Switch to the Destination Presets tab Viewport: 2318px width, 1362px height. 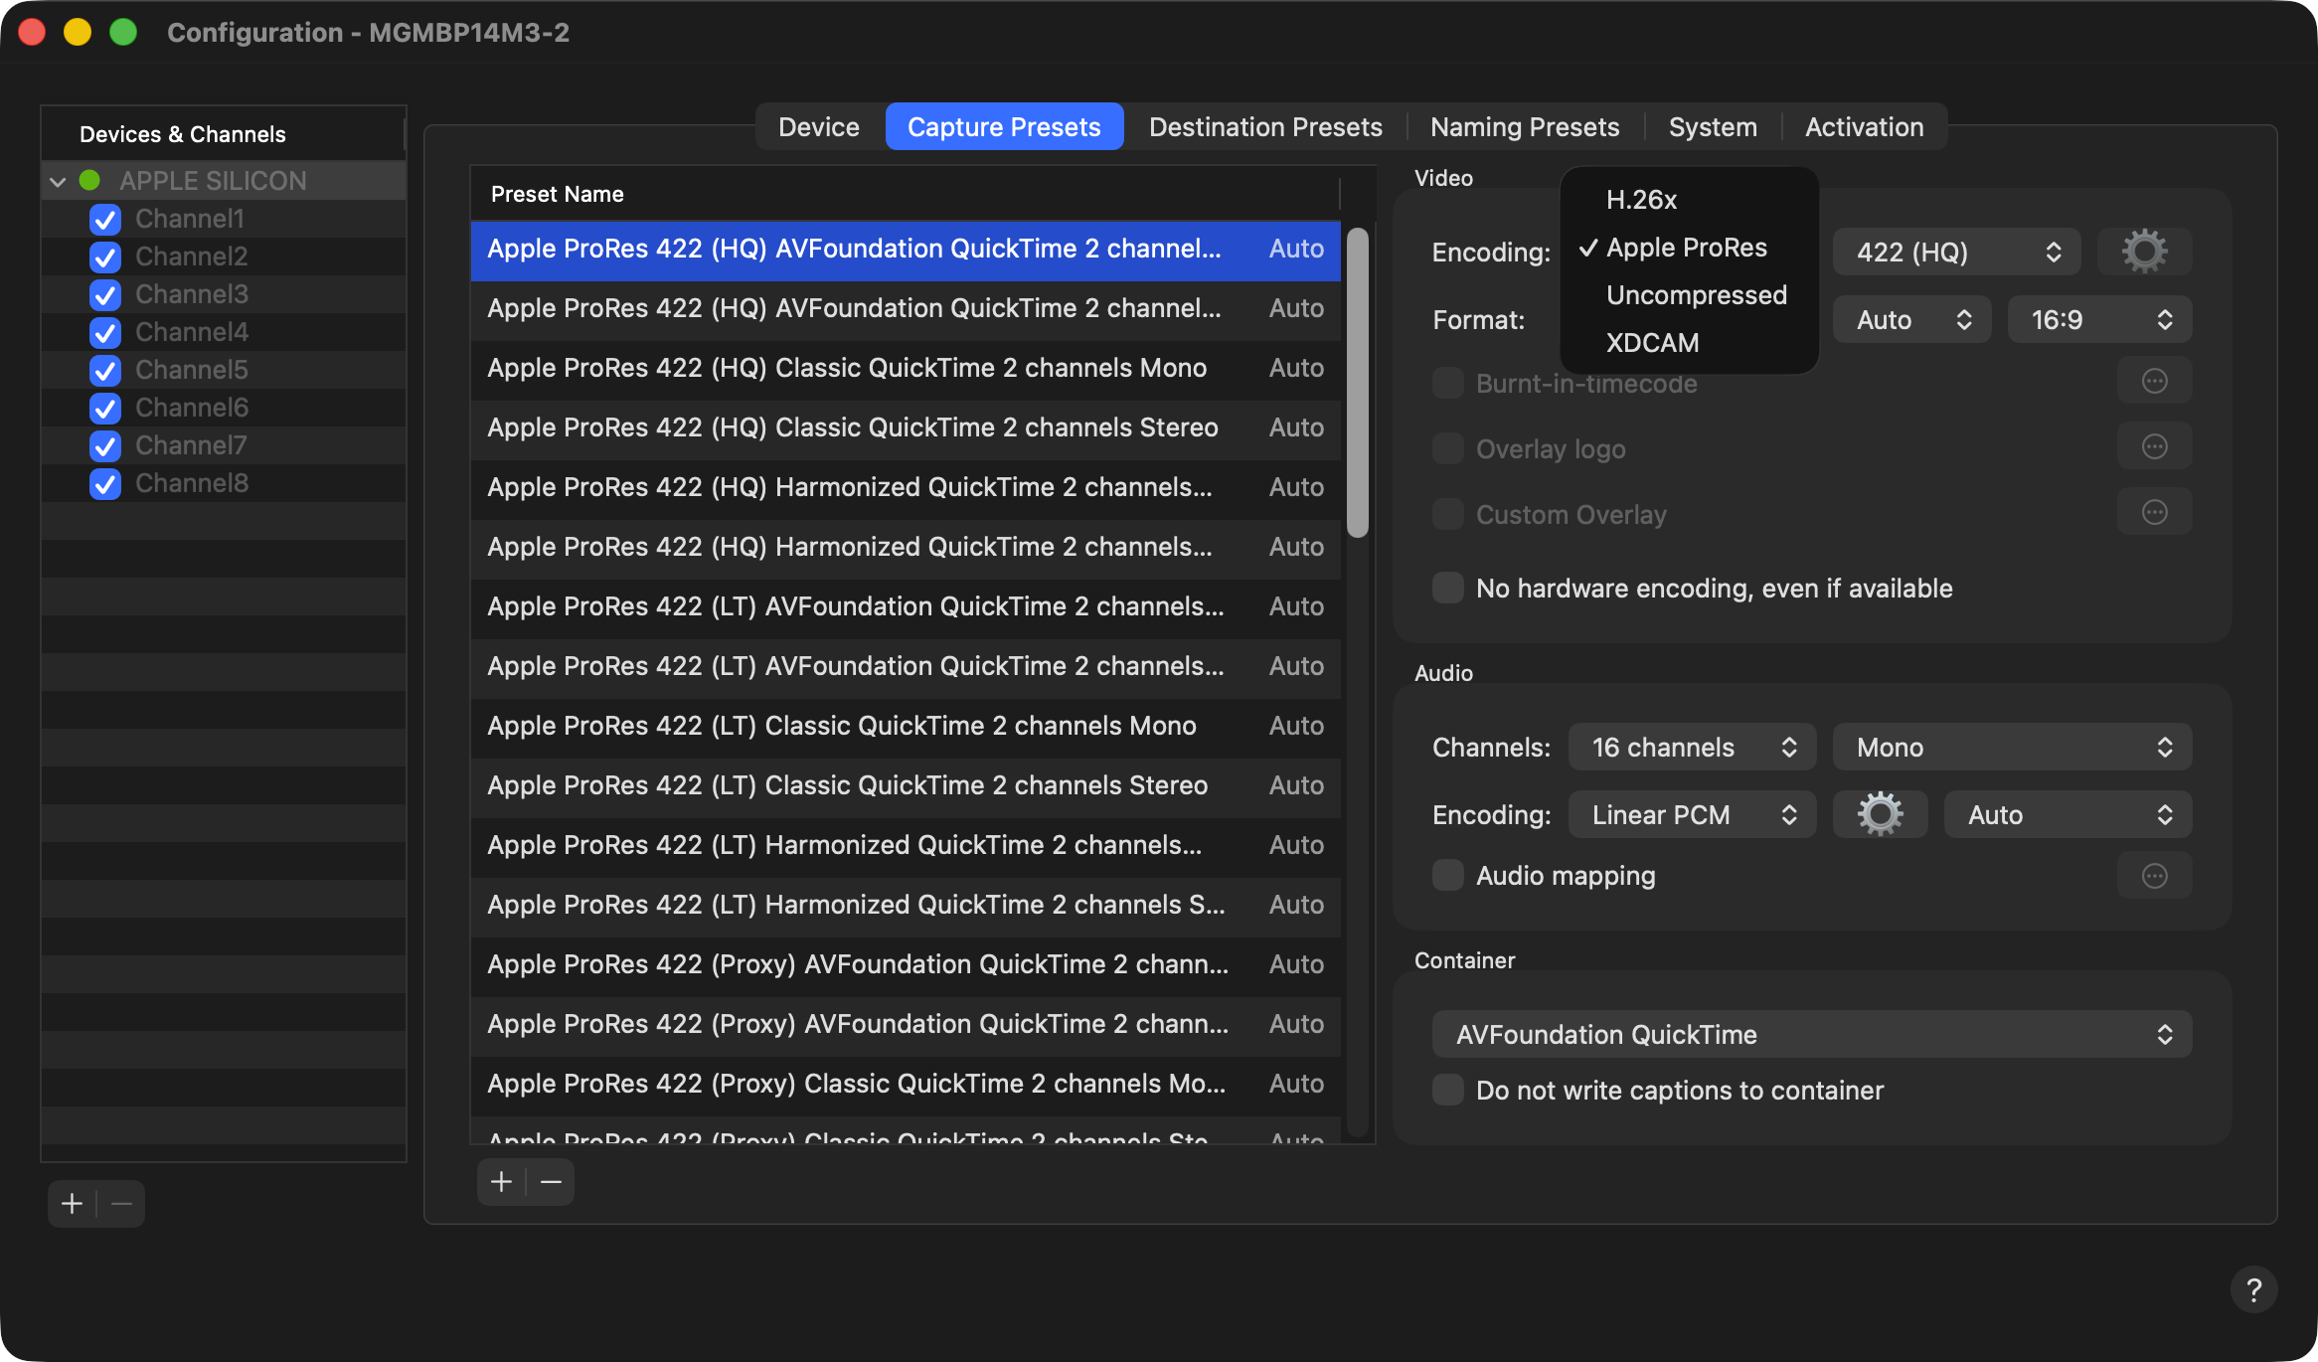click(1264, 127)
